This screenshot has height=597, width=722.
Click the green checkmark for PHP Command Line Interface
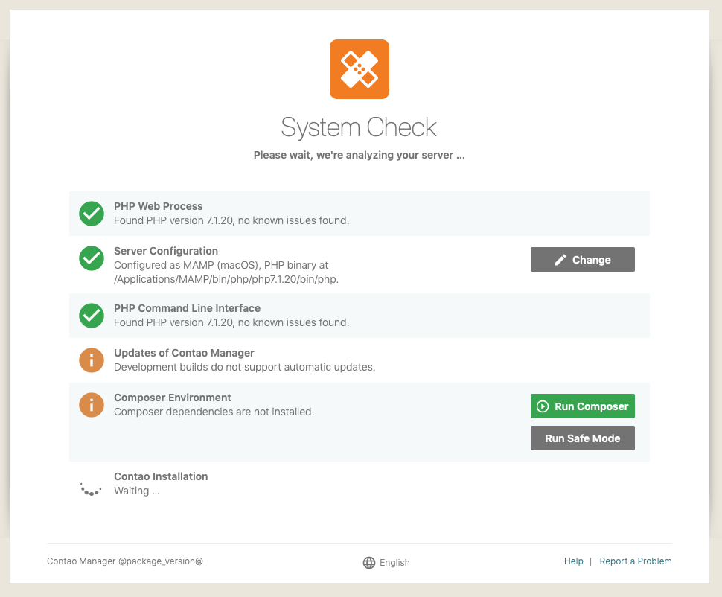tap(91, 316)
